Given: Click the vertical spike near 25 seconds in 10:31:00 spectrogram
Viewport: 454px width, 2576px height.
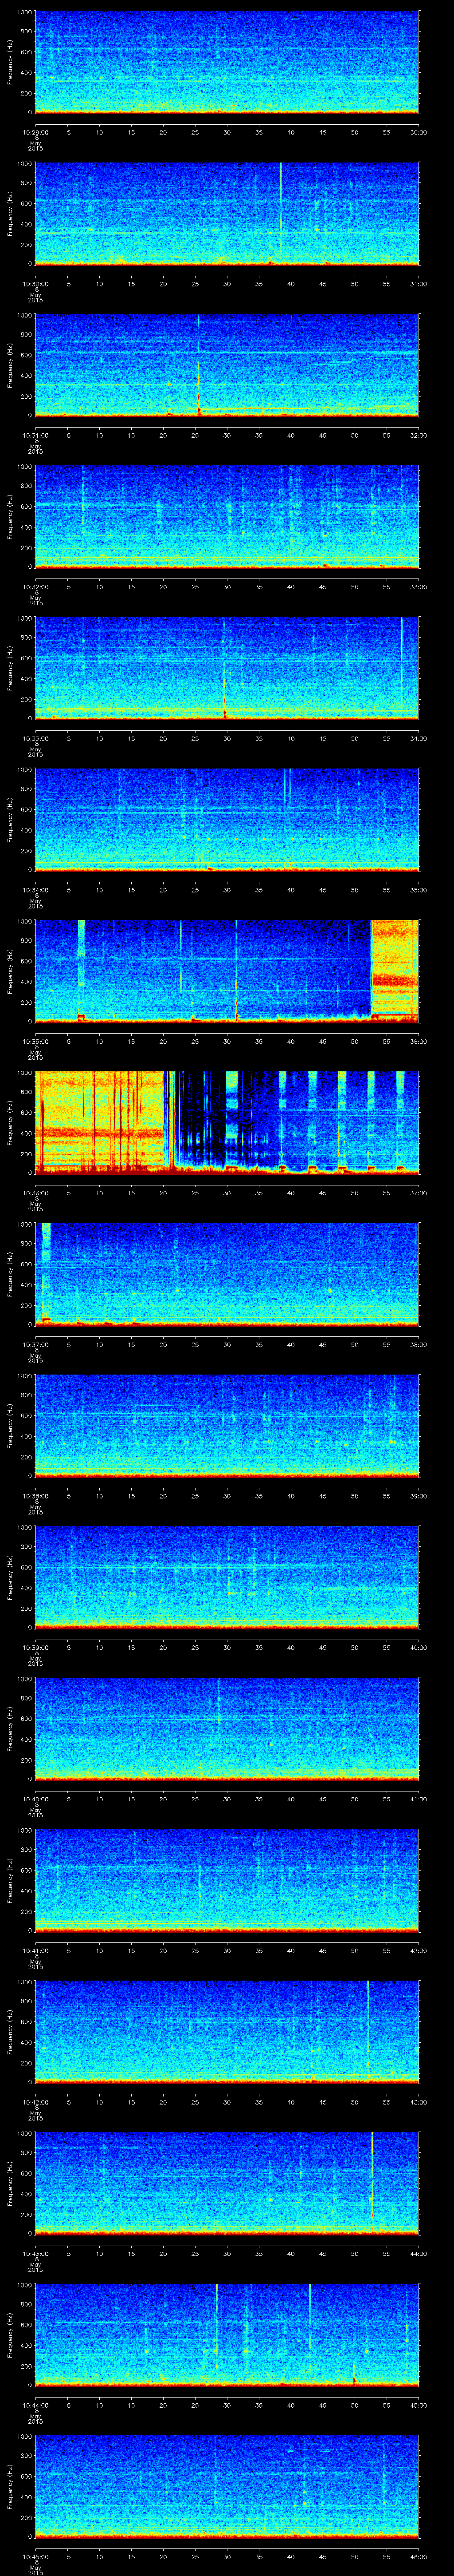Looking at the screenshot, I should (199, 365).
